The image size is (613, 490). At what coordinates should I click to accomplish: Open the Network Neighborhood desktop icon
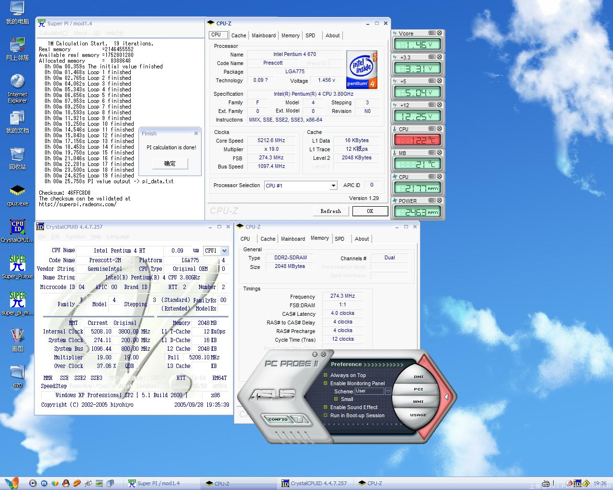pos(17,49)
